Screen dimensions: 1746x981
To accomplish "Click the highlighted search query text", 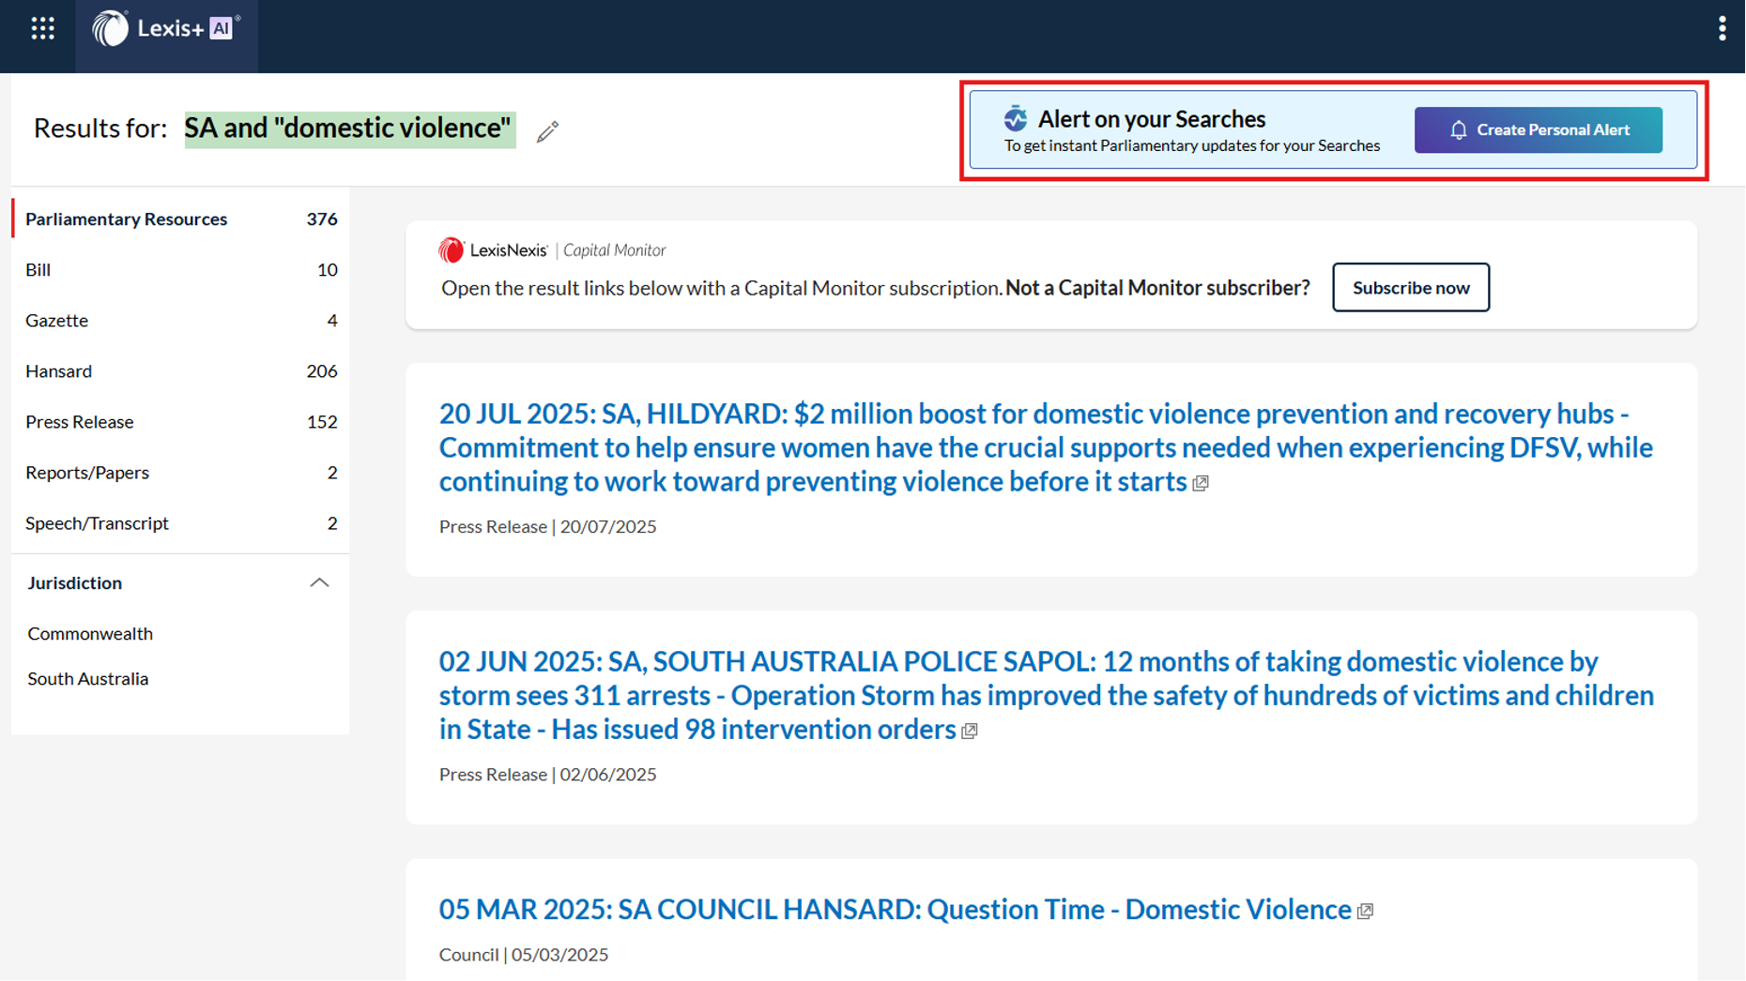I will point(348,128).
